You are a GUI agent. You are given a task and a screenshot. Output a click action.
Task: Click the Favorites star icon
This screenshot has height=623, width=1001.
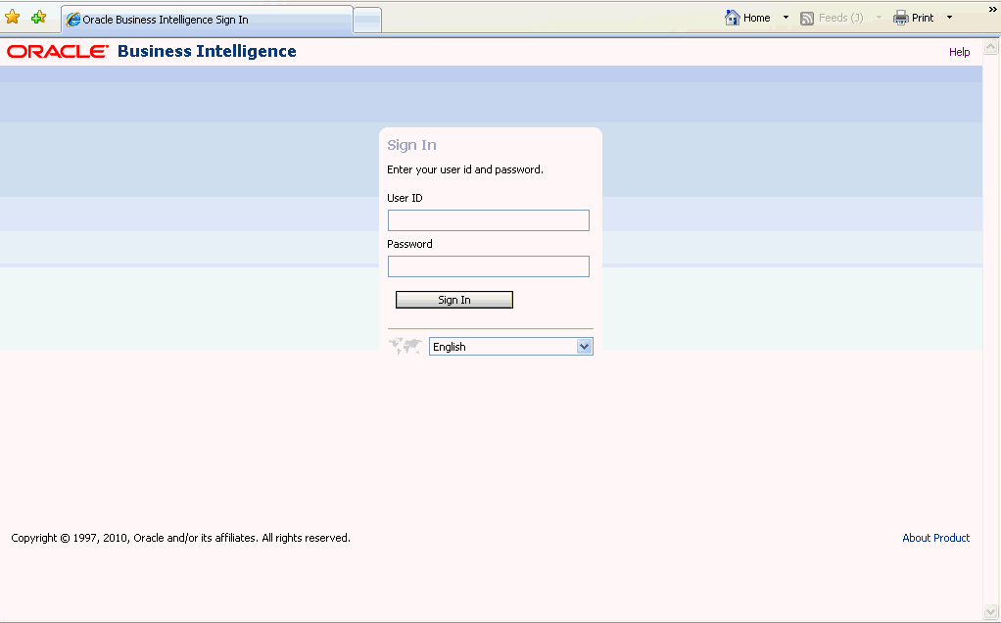(12, 18)
